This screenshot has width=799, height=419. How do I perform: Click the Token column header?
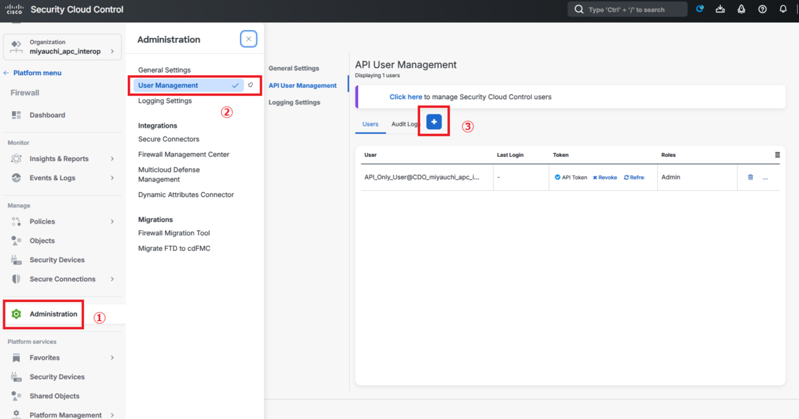pos(561,155)
